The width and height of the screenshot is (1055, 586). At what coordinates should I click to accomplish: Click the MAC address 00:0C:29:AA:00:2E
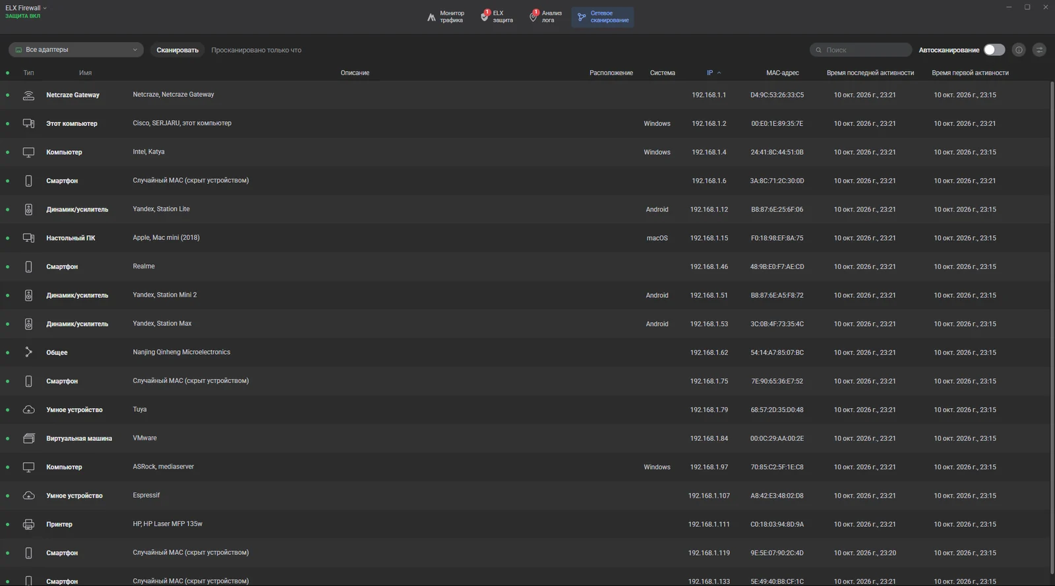(777, 438)
